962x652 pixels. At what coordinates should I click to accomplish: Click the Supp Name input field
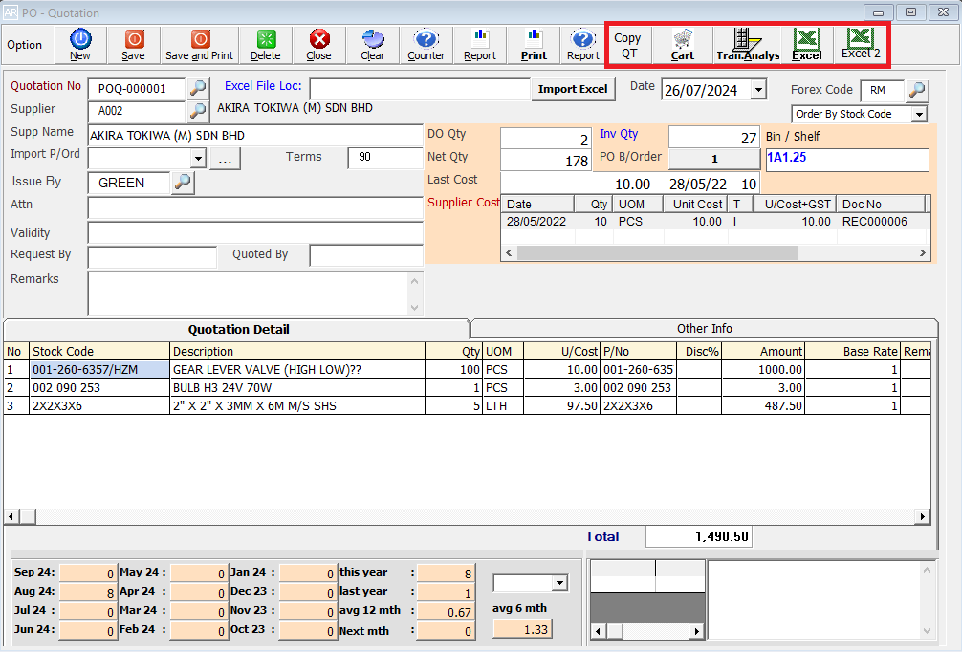[255, 136]
